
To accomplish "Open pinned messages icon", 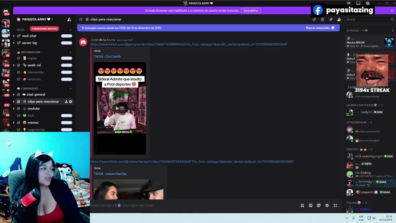I will coord(331,19).
